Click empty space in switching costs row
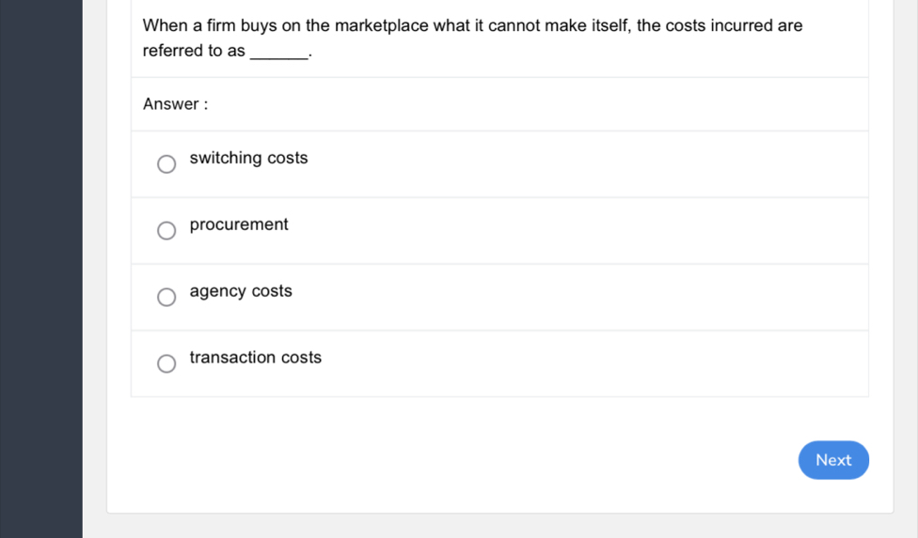The height and width of the screenshot is (538, 918). tap(583, 164)
